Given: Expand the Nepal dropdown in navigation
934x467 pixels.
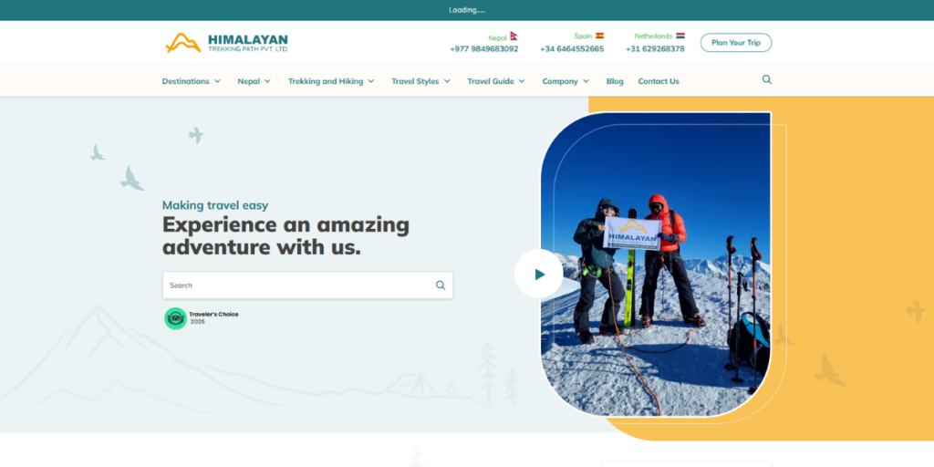Looking at the screenshot, I should click(254, 81).
